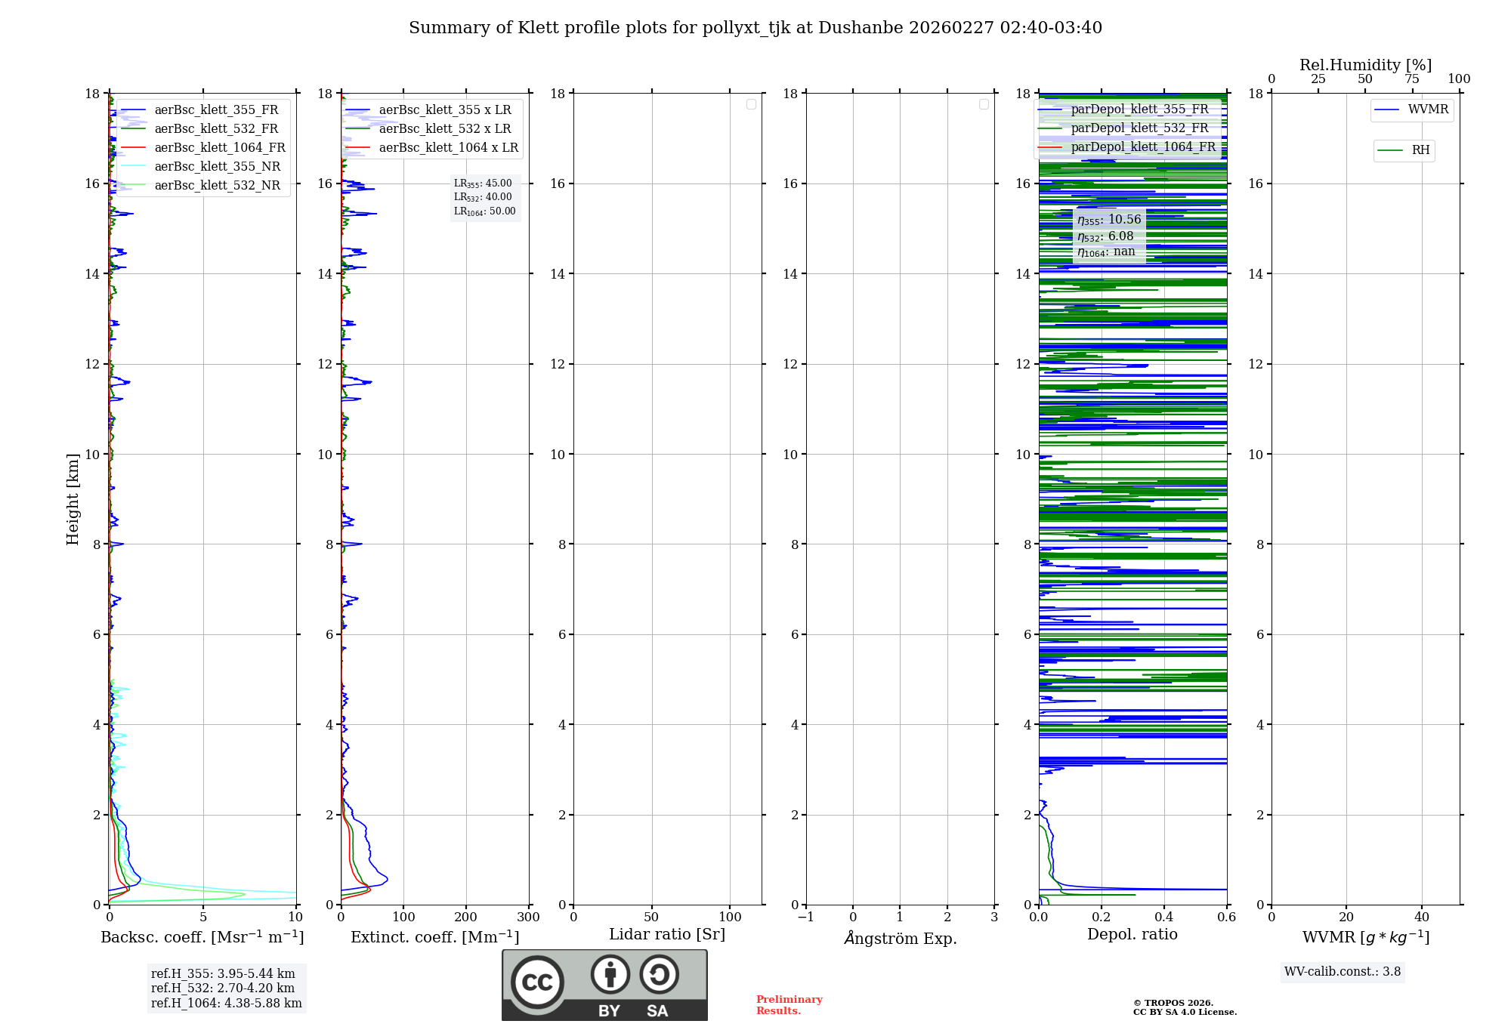Click the plot title Summary of Klett profile plots
The height and width of the screenshot is (1027, 1511).
[x=755, y=28]
